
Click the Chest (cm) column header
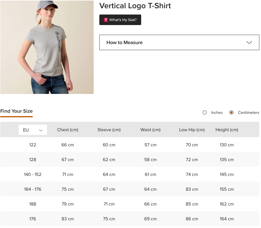point(68,130)
